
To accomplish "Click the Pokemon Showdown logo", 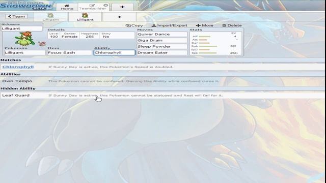I will 27,6.
